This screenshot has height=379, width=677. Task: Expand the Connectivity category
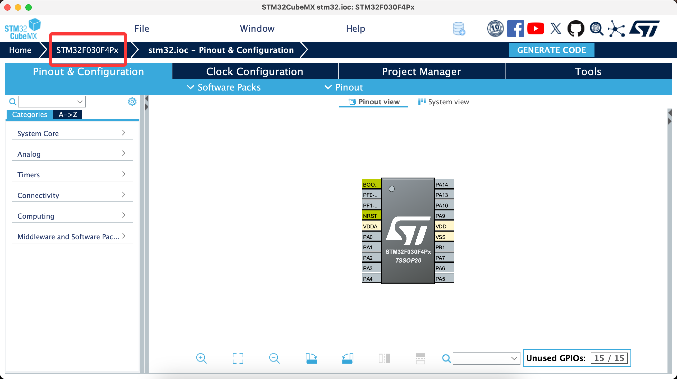[x=72, y=195]
